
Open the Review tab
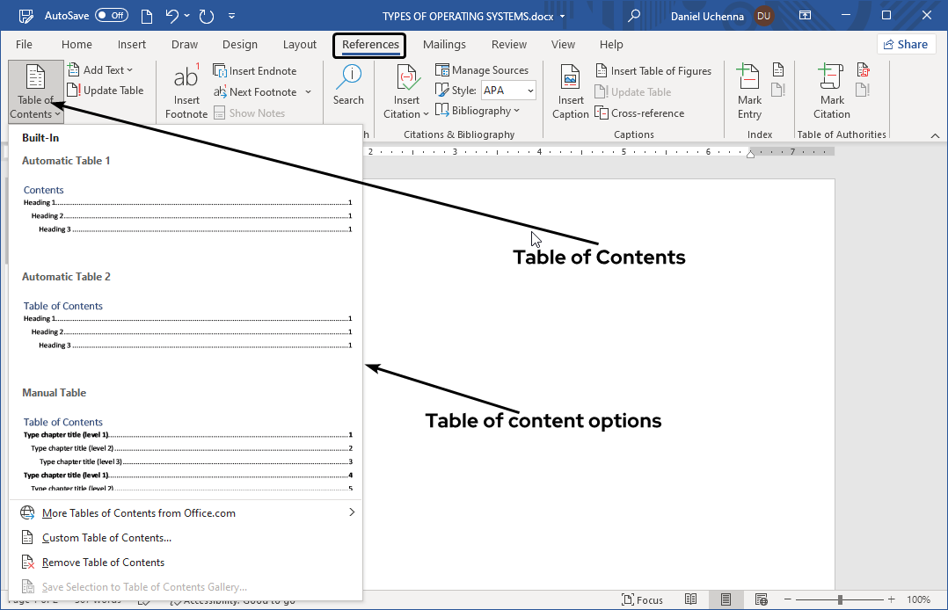tap(508, 44)
